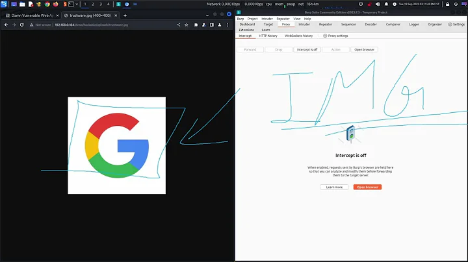Click the clock date and time display

coord(419,4)
